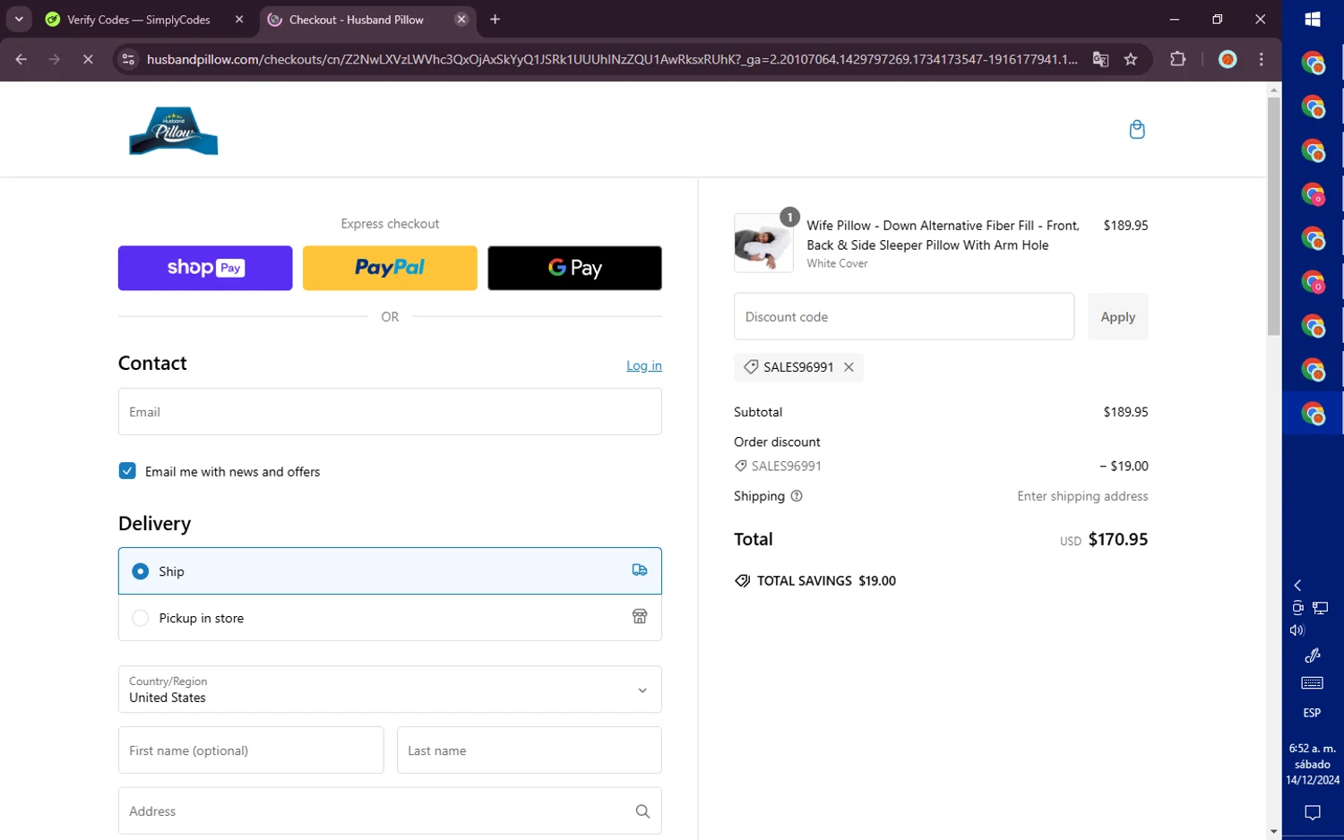
Task: Click the browser forward arrow
Action: point(55,59)
